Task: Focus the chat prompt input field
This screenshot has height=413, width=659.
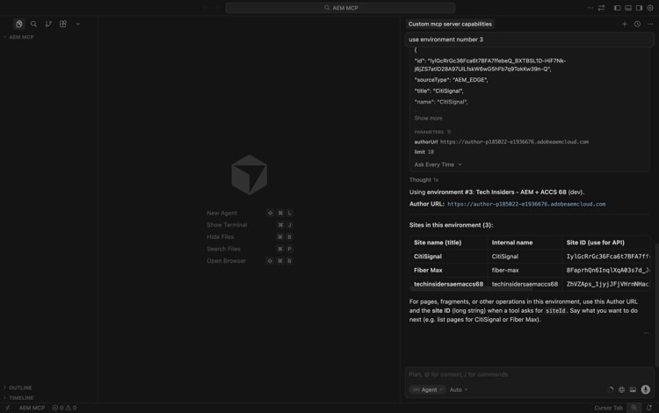Action: click(530, 374)
